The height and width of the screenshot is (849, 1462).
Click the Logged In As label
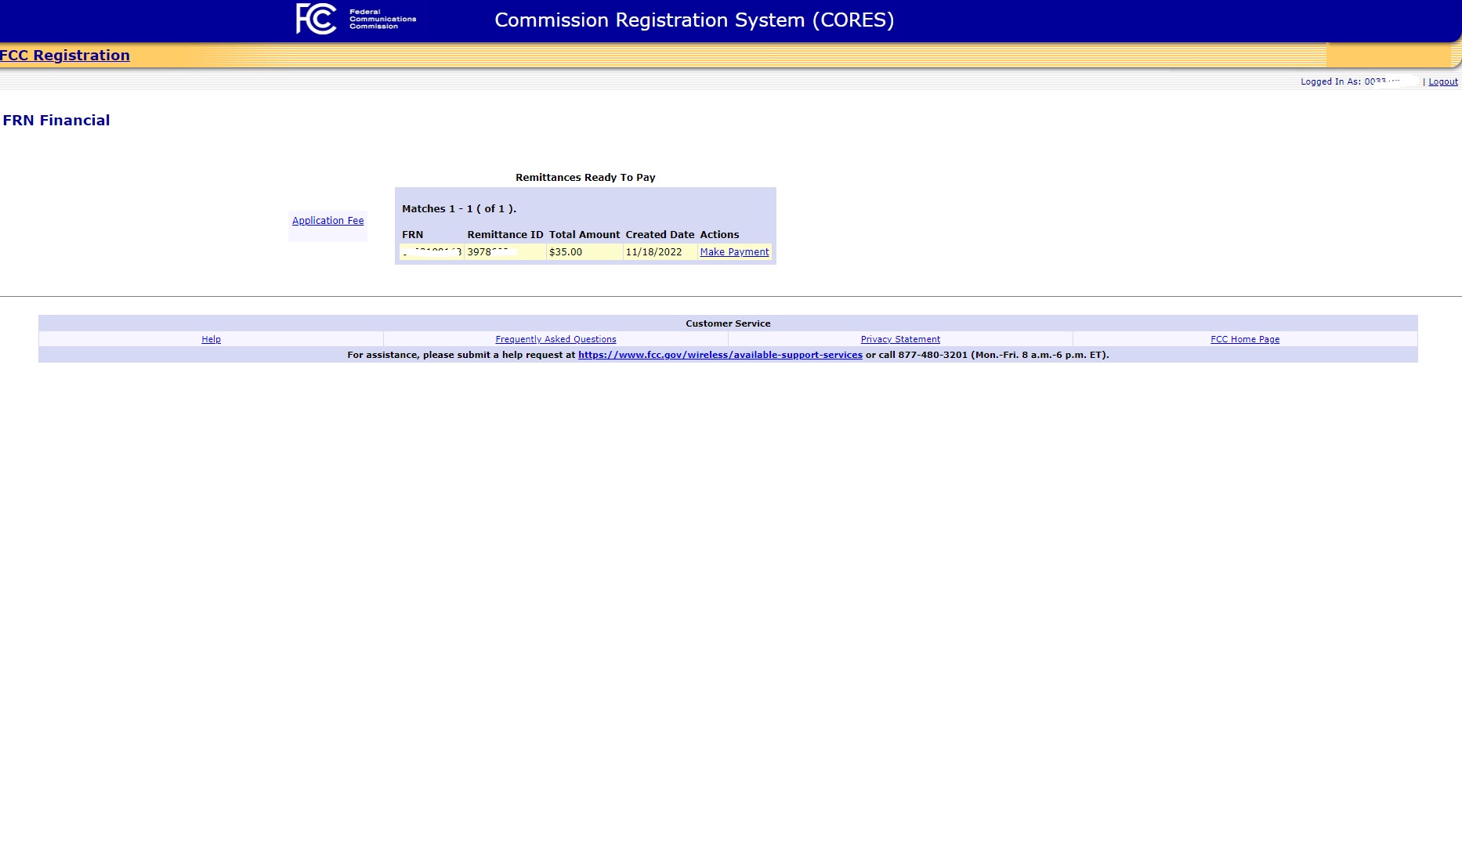(1330, 81)
